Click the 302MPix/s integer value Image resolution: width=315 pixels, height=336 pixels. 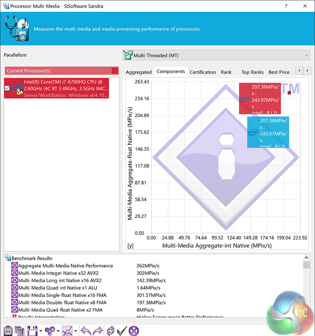[148, 273]
